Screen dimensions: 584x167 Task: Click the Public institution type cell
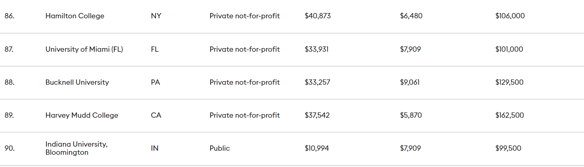click(220, 148)
